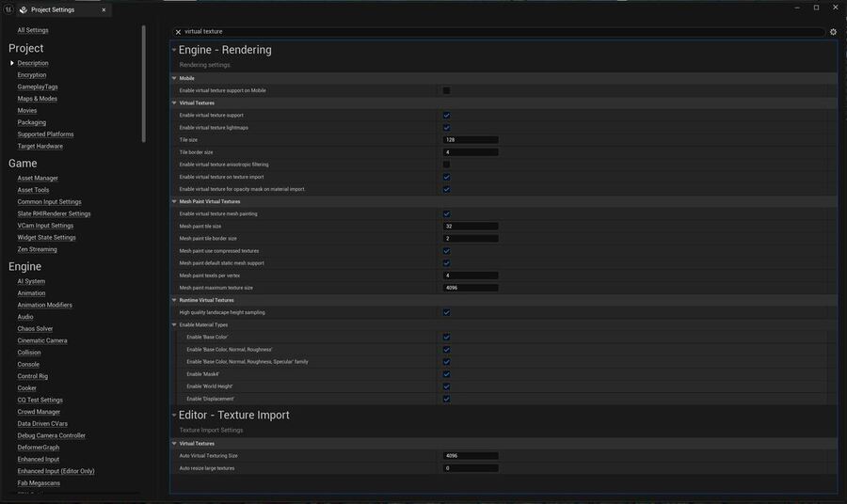
Task: Toggle Enable virtual texture mesh painting
Action: point(446,214)
